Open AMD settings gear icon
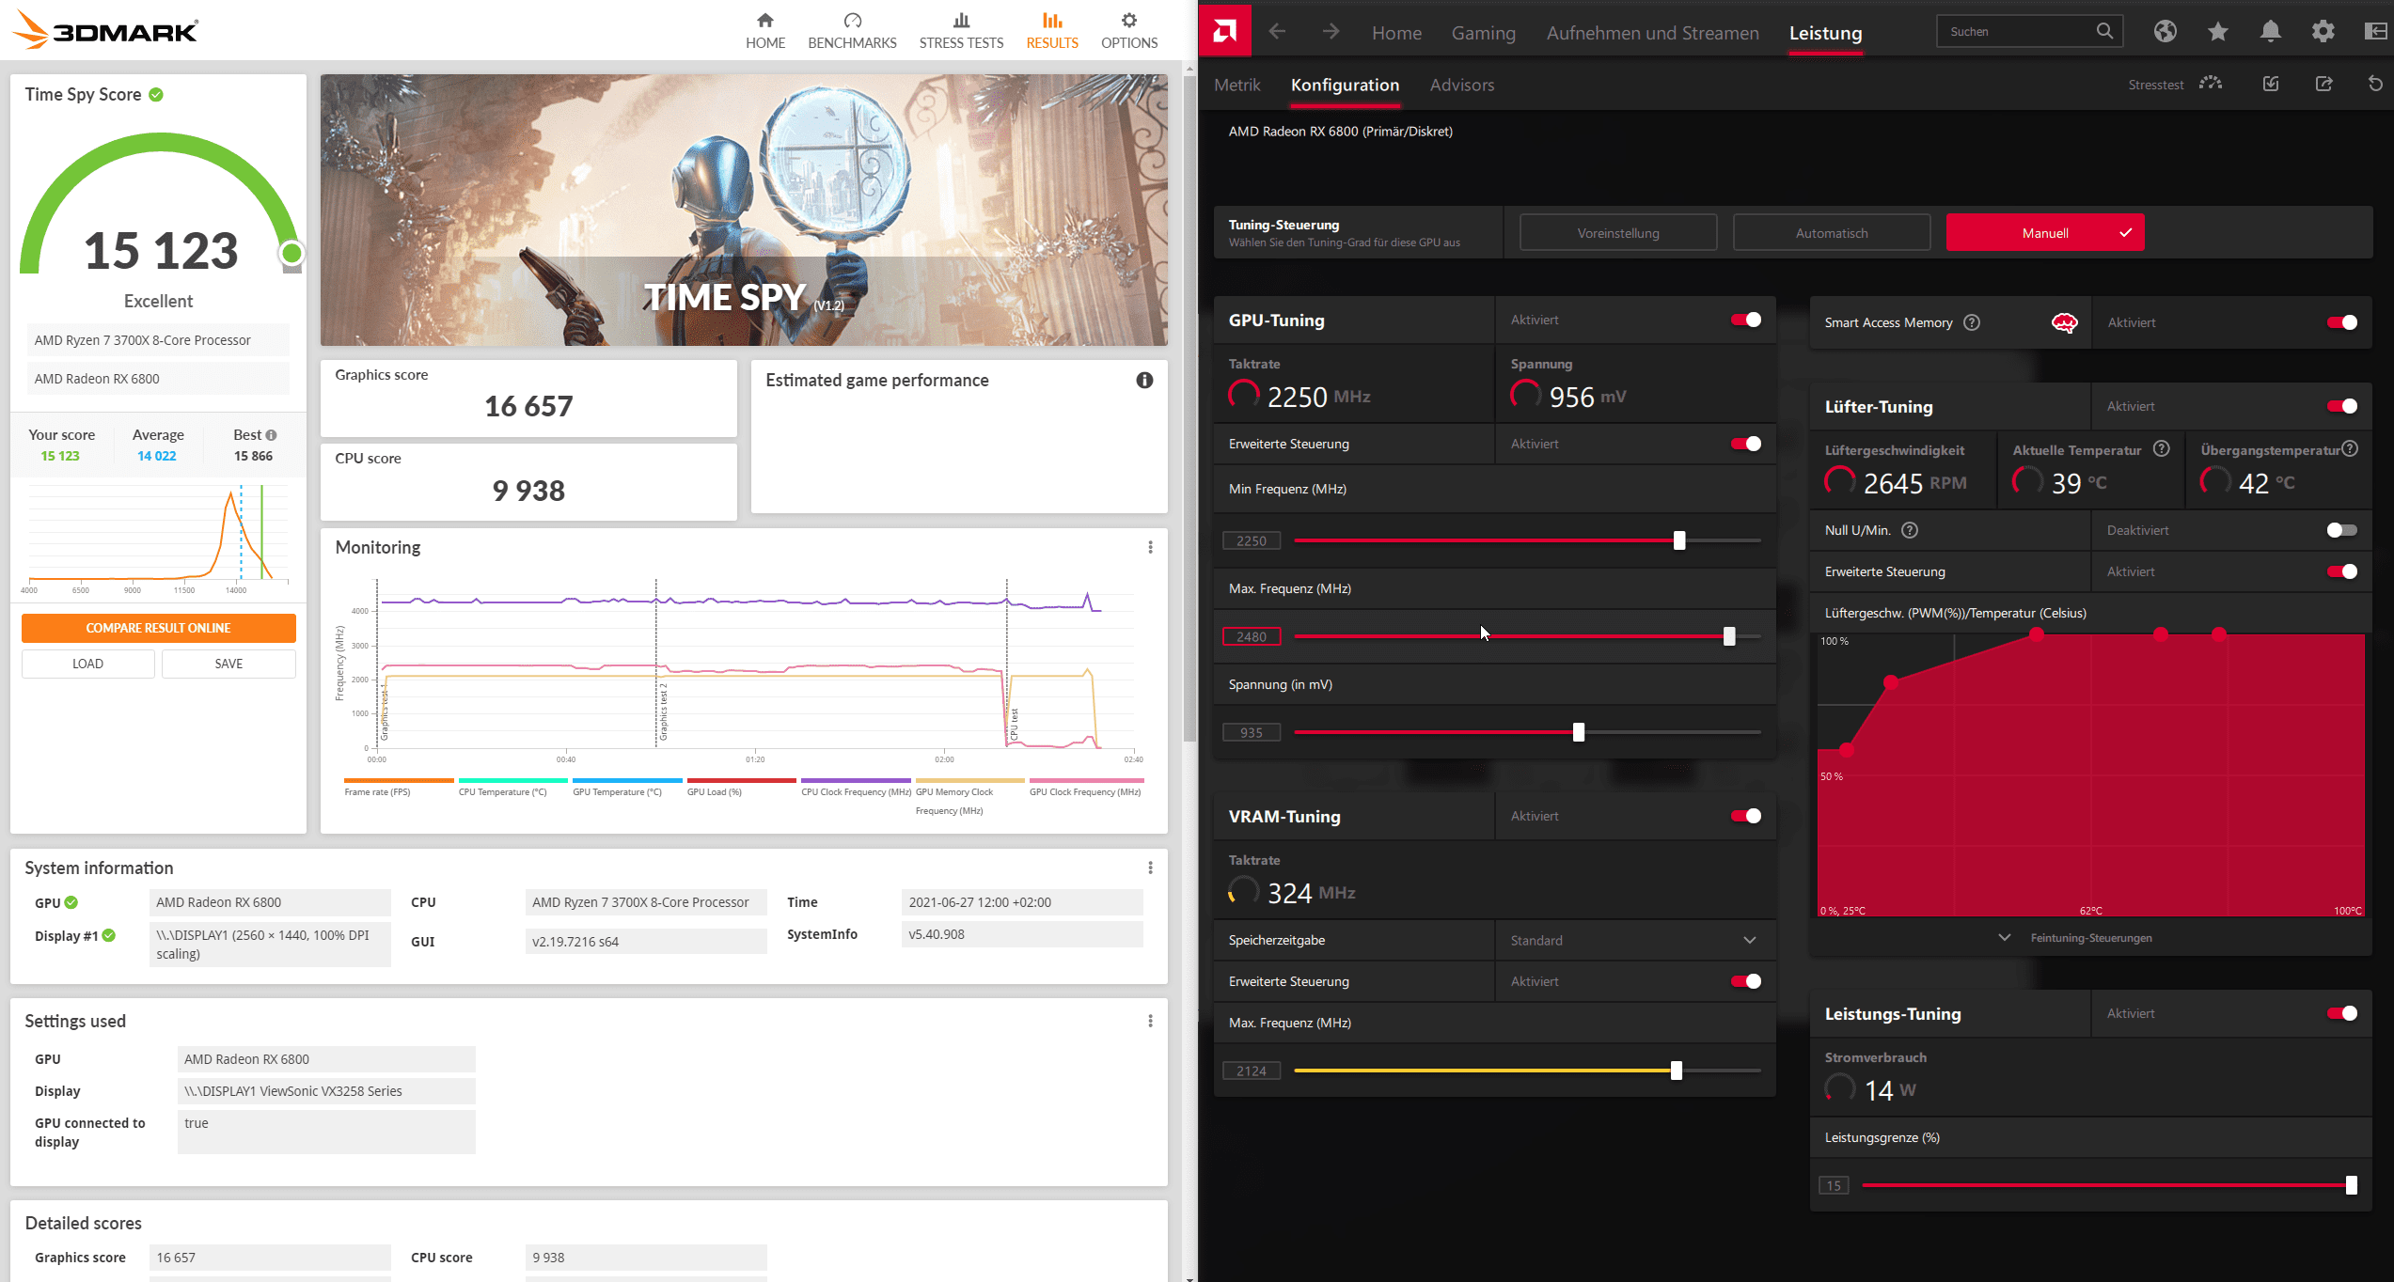 2323,32
